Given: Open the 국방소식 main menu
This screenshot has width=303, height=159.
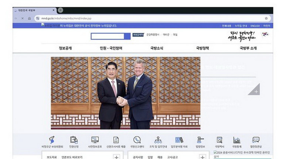Looking at the screenshot, I should pyautogui.click(x=157, y=48).
